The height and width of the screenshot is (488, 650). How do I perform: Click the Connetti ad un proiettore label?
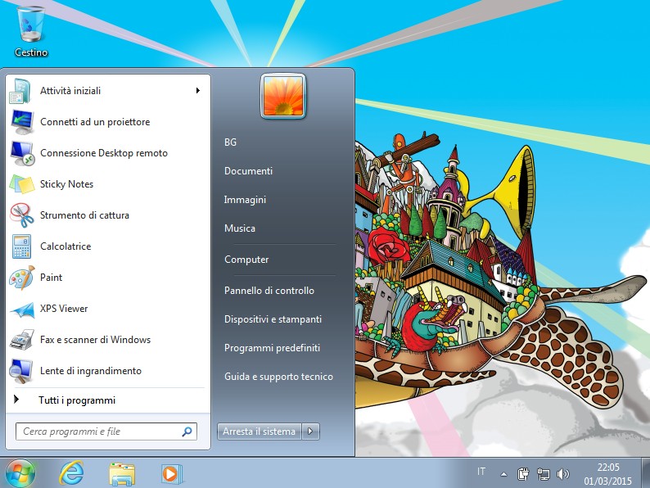pyautogui.click(x=95, y=122)
